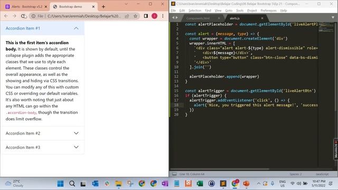
Task: Show hidden system tray icons
Action: coord(258,184)
